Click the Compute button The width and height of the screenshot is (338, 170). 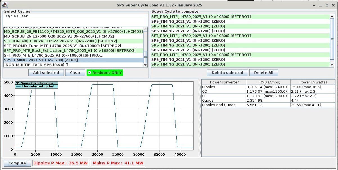click(x=17, y=163)
